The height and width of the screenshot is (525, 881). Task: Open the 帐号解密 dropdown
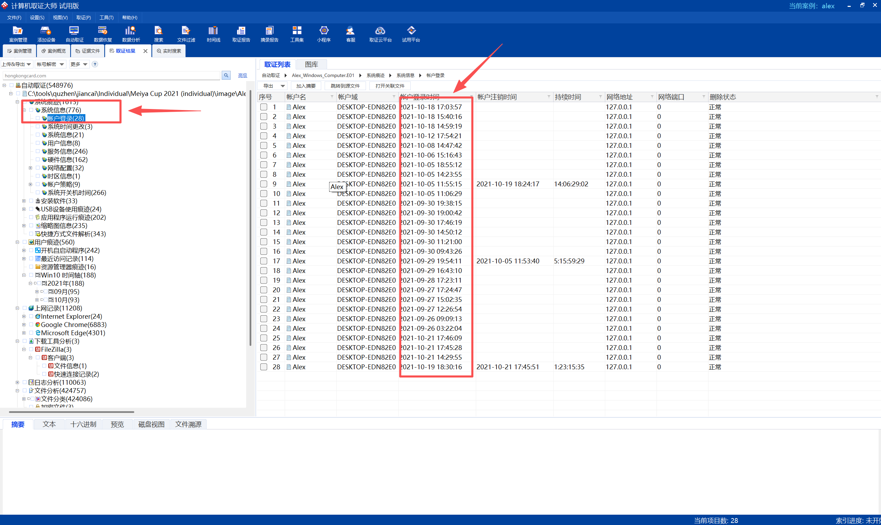click(x=50, y=64)
